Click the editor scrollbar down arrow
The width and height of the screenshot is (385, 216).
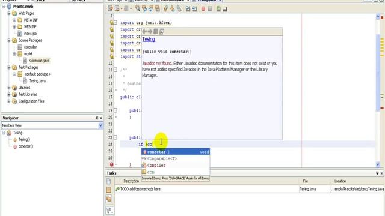point(378,164)
